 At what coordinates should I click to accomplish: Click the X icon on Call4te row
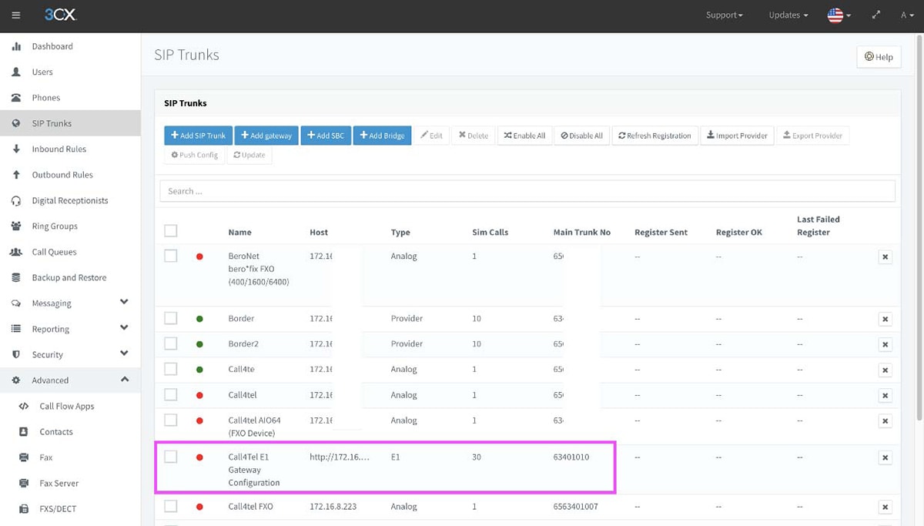(885, 370)
